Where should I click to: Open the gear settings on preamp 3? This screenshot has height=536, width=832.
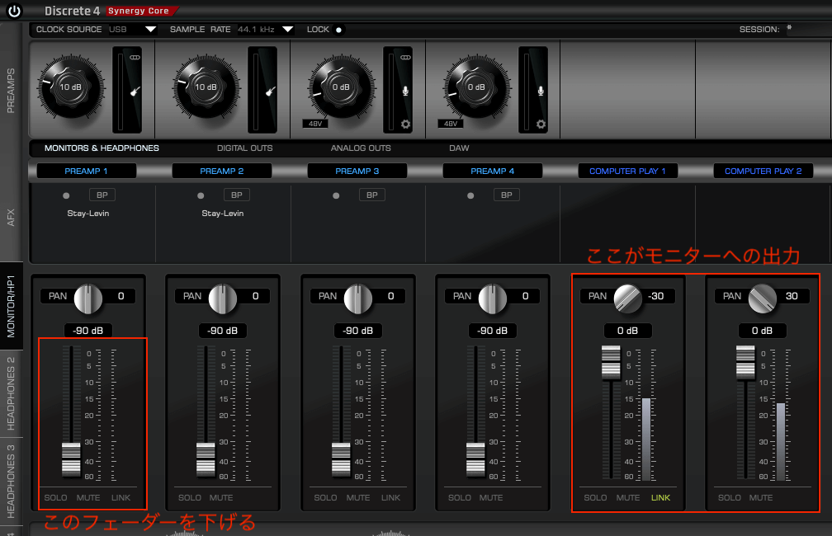pyautogui.click(x=405, y=124)
